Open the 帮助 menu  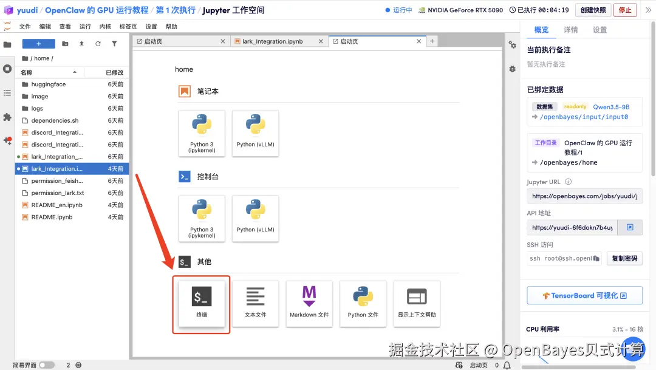tap(171, 26)
